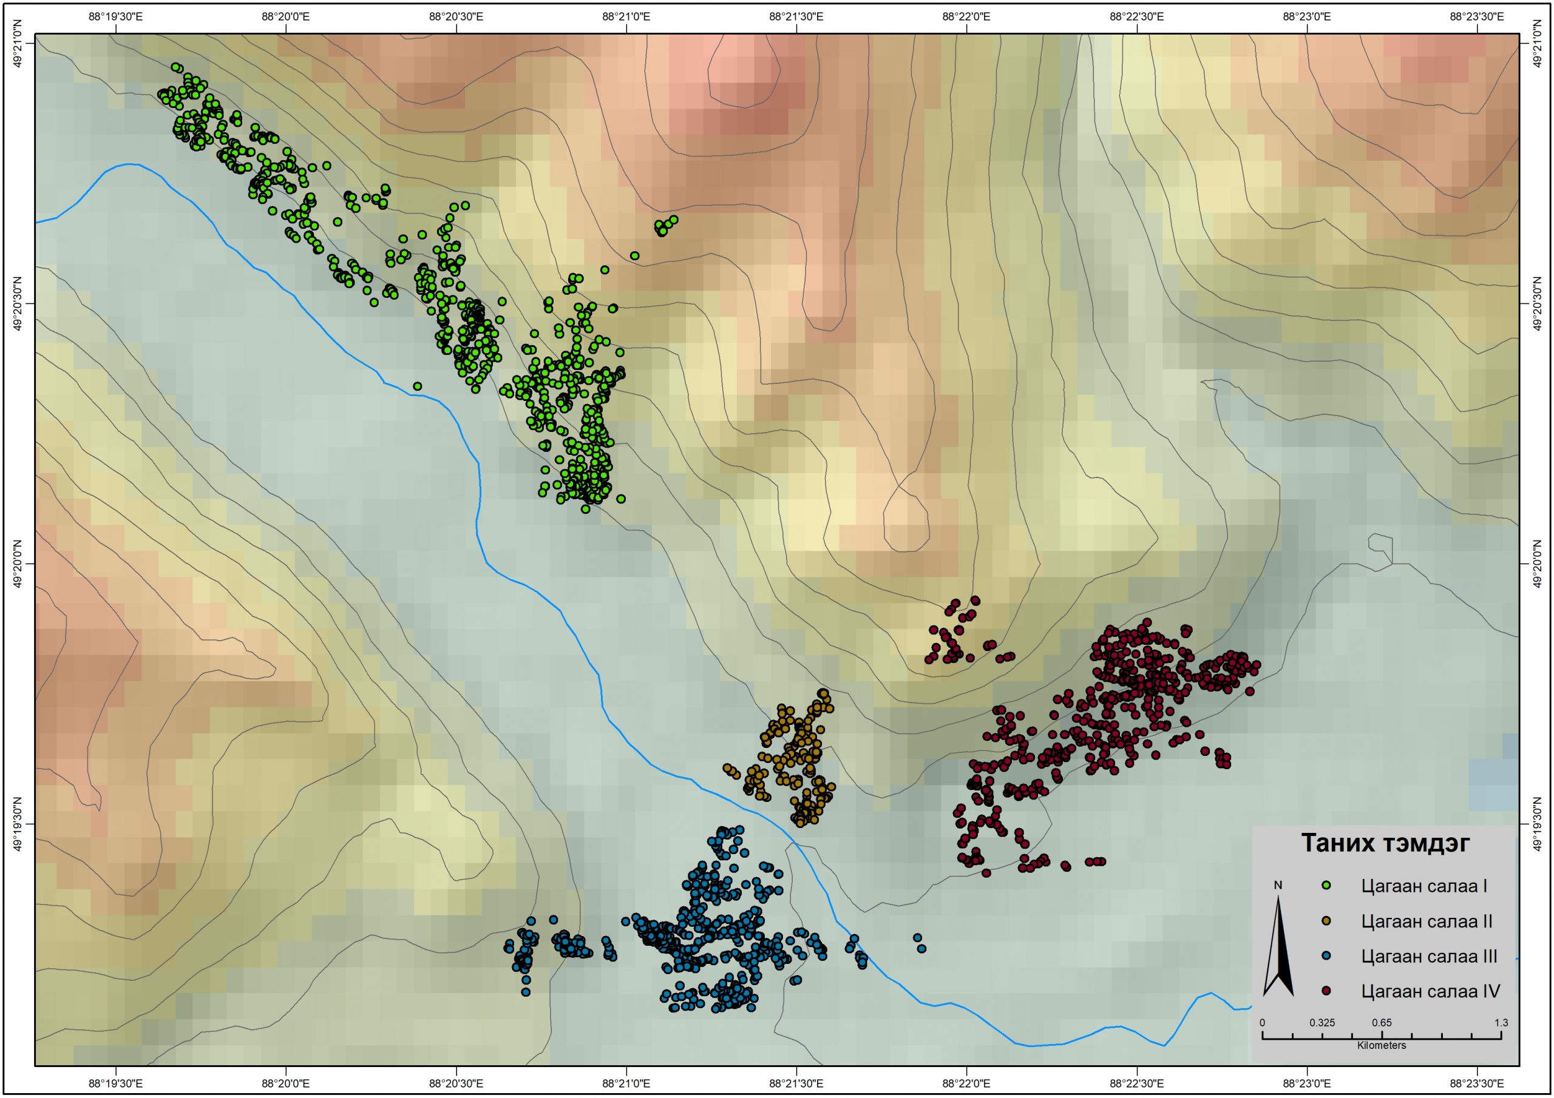Click the 0.325 value on the scale bar
The image size is (1554, 1098).
[1322, 1022]
